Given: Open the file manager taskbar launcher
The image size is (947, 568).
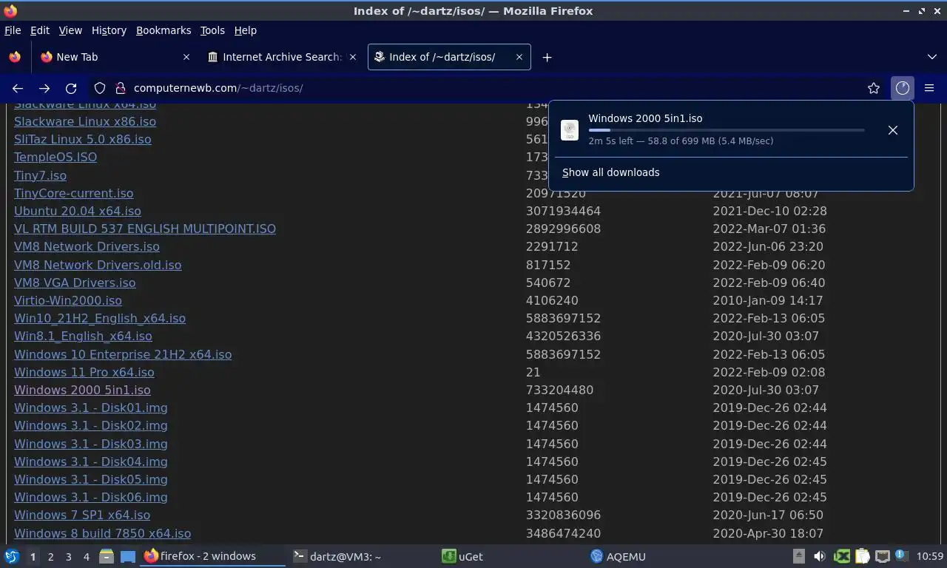Looking at the screenshot, I should pos(106,556).
